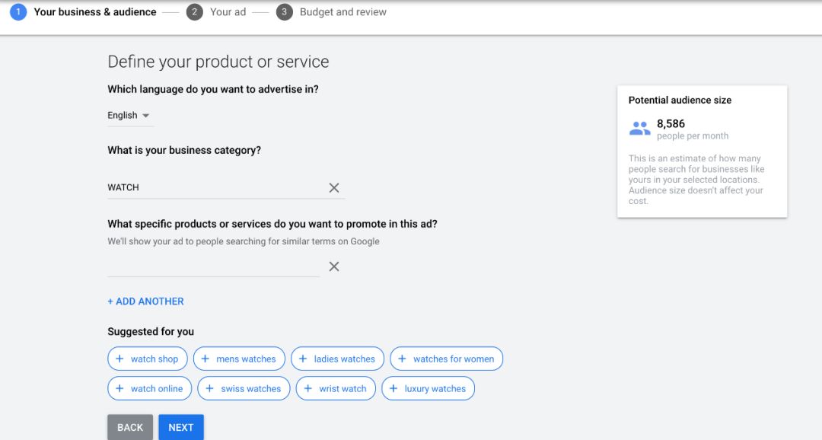This screenshot has height=440, width=822.
Task: Click the + ADD ANOTHER link
Action: 145,301
